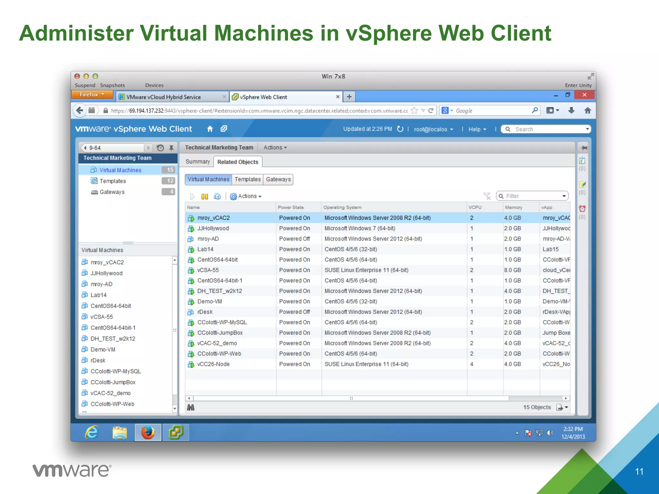659x494 pixels.
Task: Click the vSphere Client taskbar icon
Action: (x=176, y=433)
